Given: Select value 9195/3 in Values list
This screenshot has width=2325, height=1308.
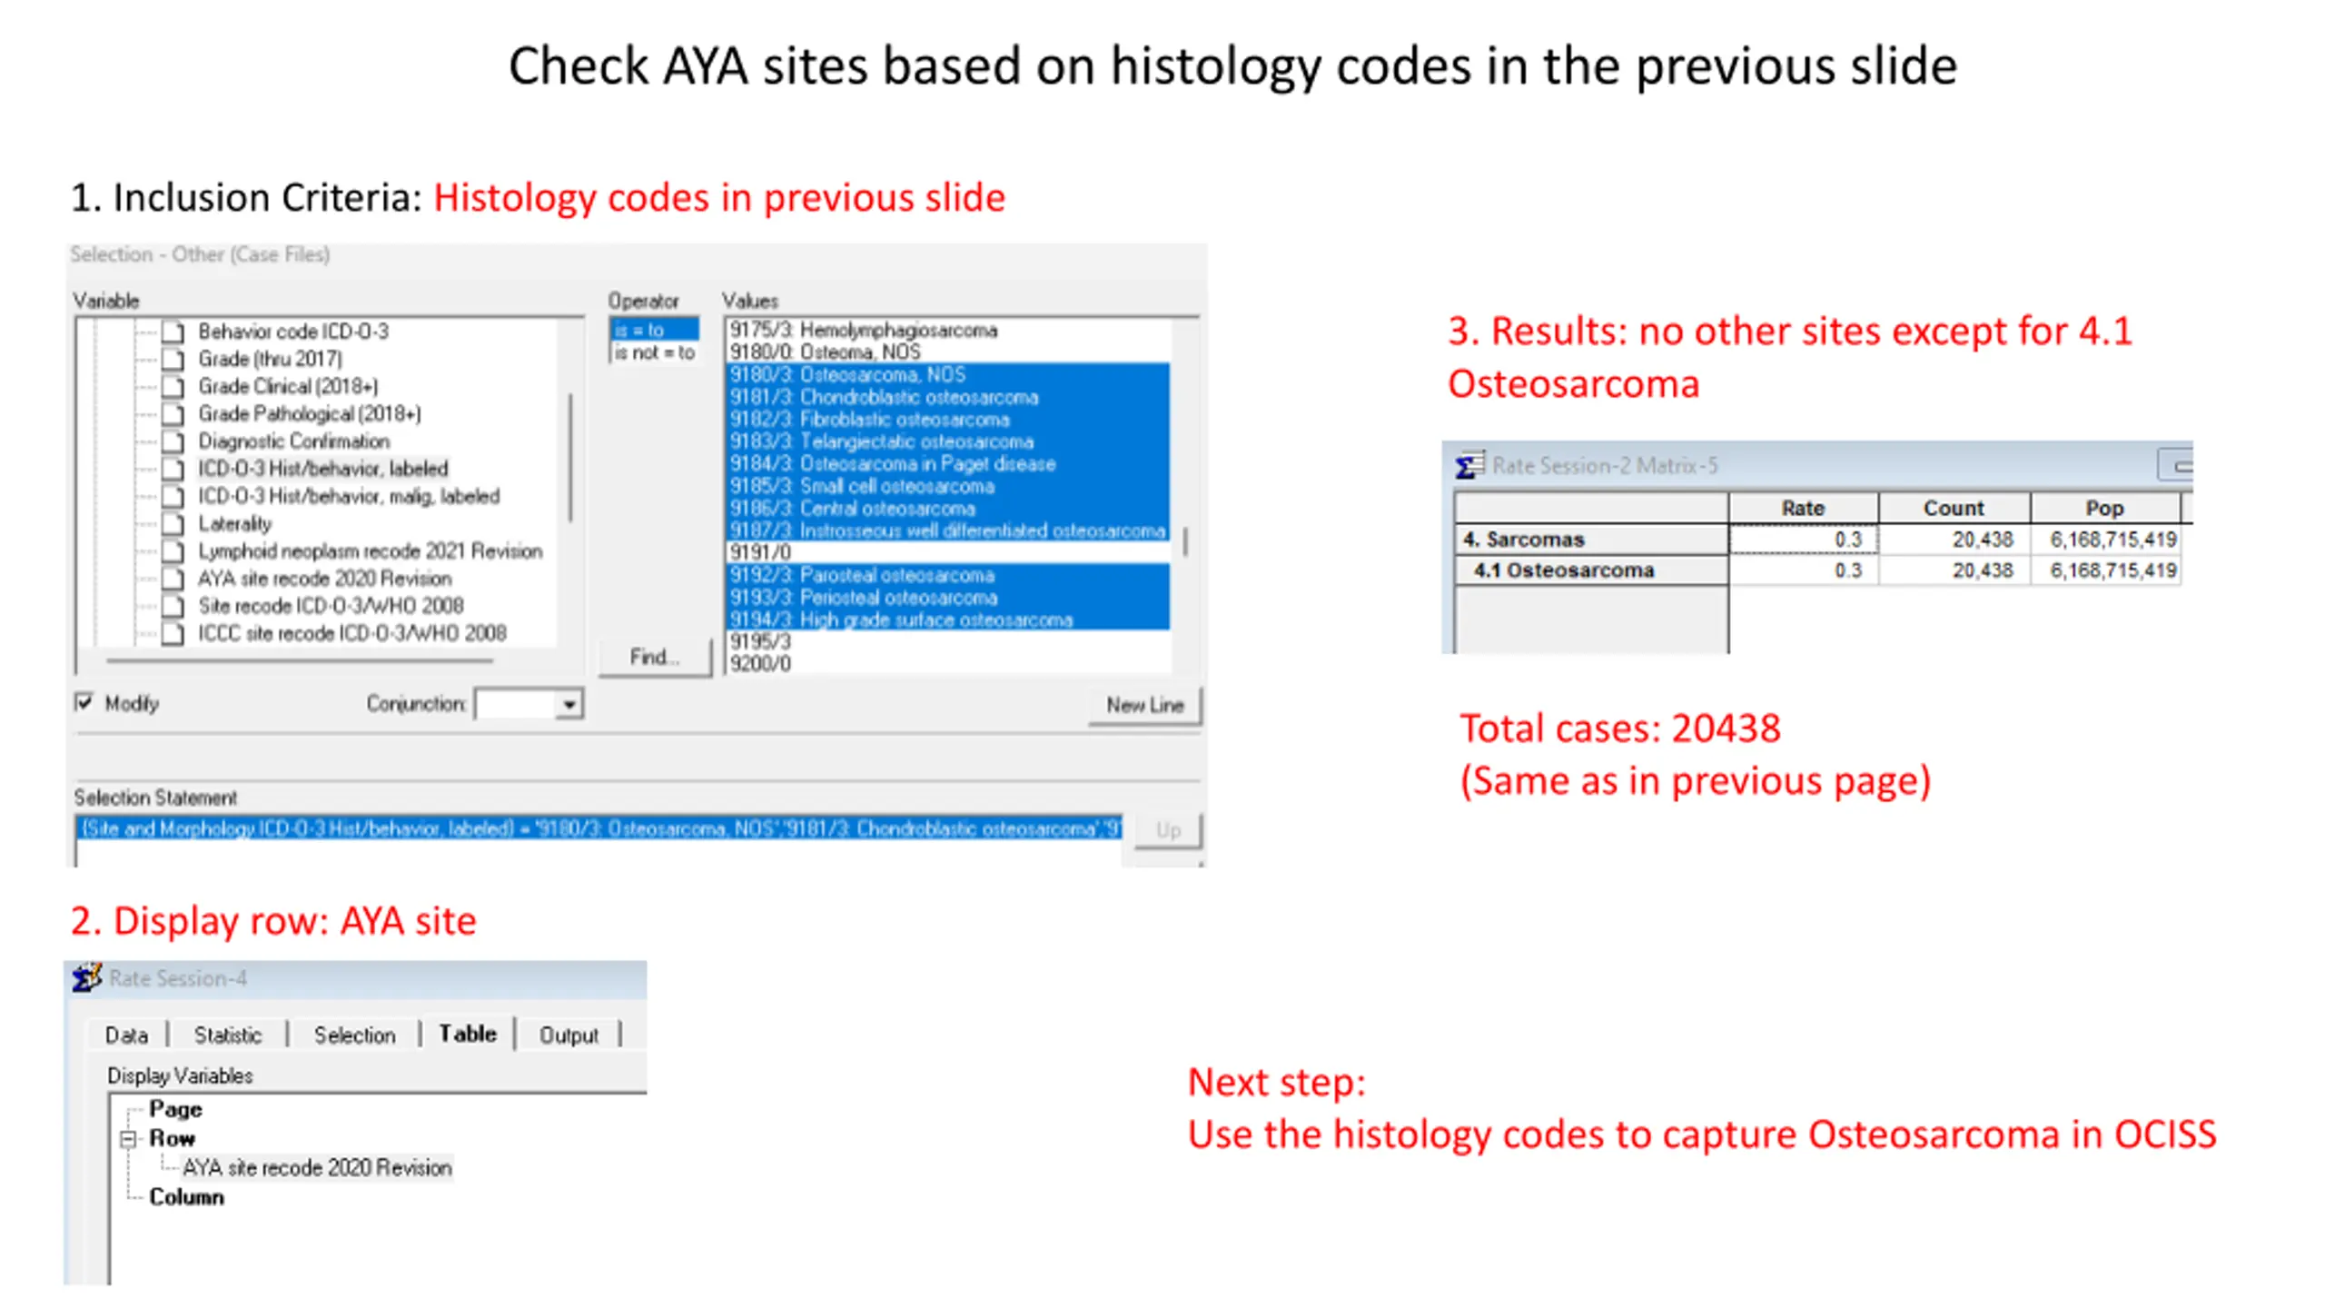Looking at the screenshot, I should tap(947, 641).
